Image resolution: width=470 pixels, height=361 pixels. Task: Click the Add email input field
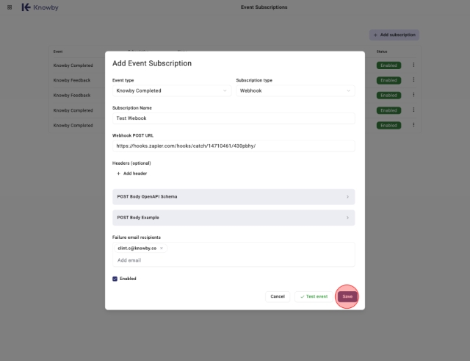click(x=234, y=260)
